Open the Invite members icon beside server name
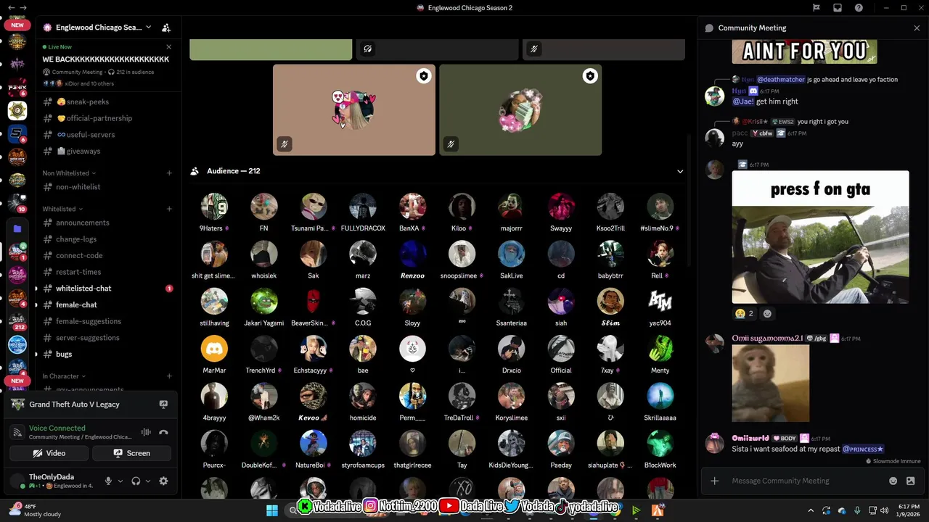This screenshot has width=929, height=522. coord(166,28)
